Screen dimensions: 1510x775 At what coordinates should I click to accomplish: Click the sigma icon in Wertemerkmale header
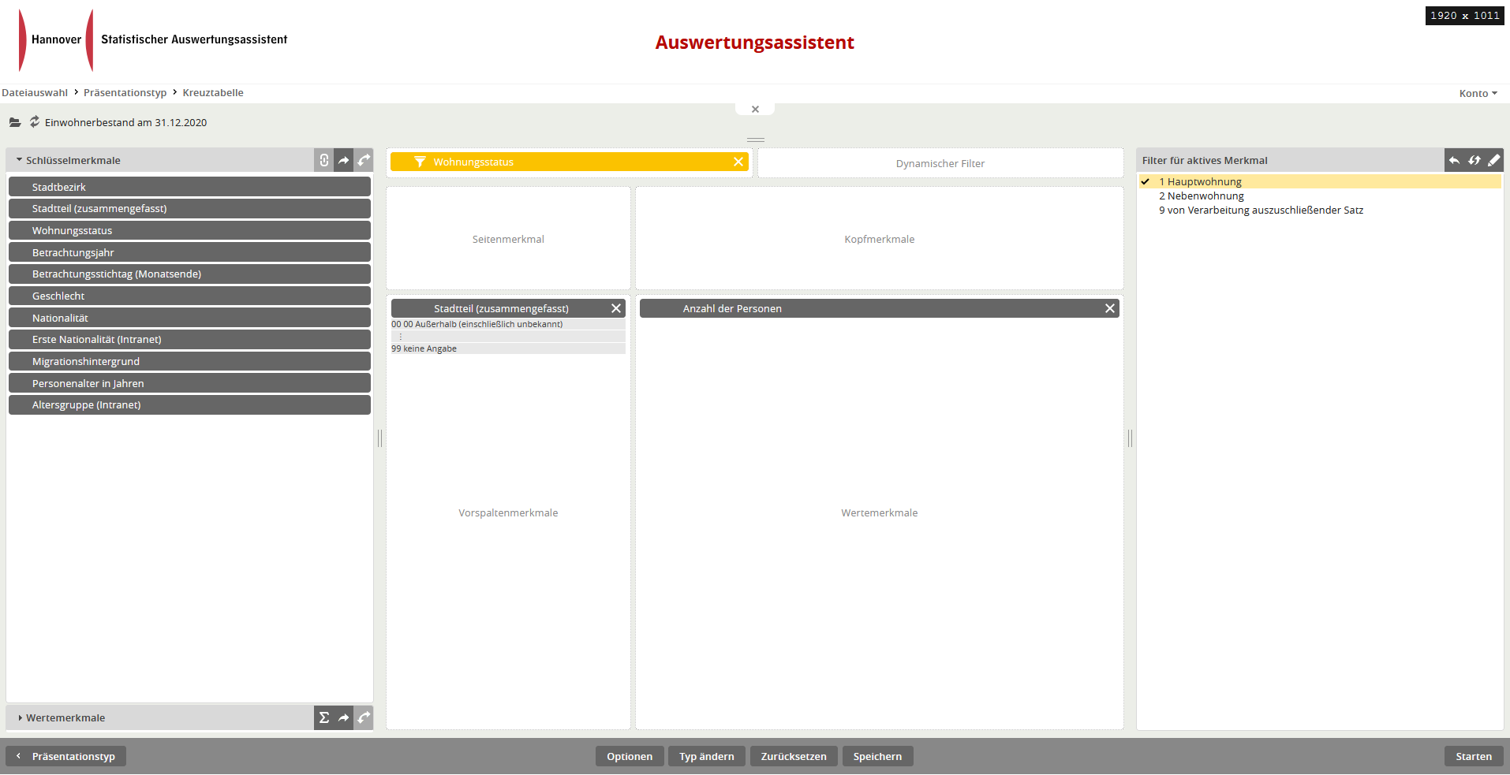click(x=323, y=717)
